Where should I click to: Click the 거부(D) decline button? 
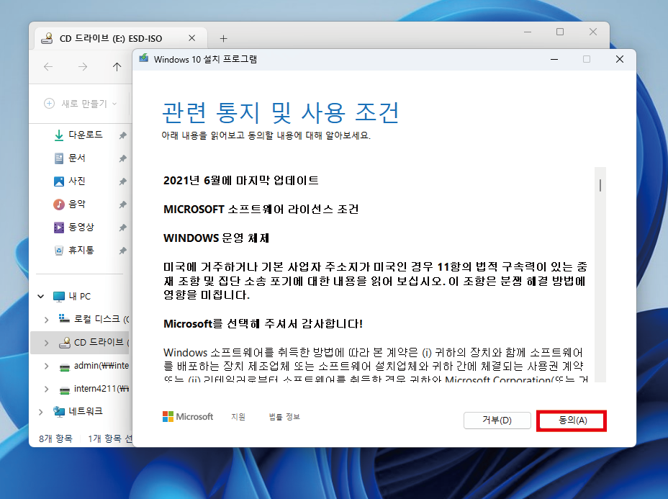coord(497,421)
